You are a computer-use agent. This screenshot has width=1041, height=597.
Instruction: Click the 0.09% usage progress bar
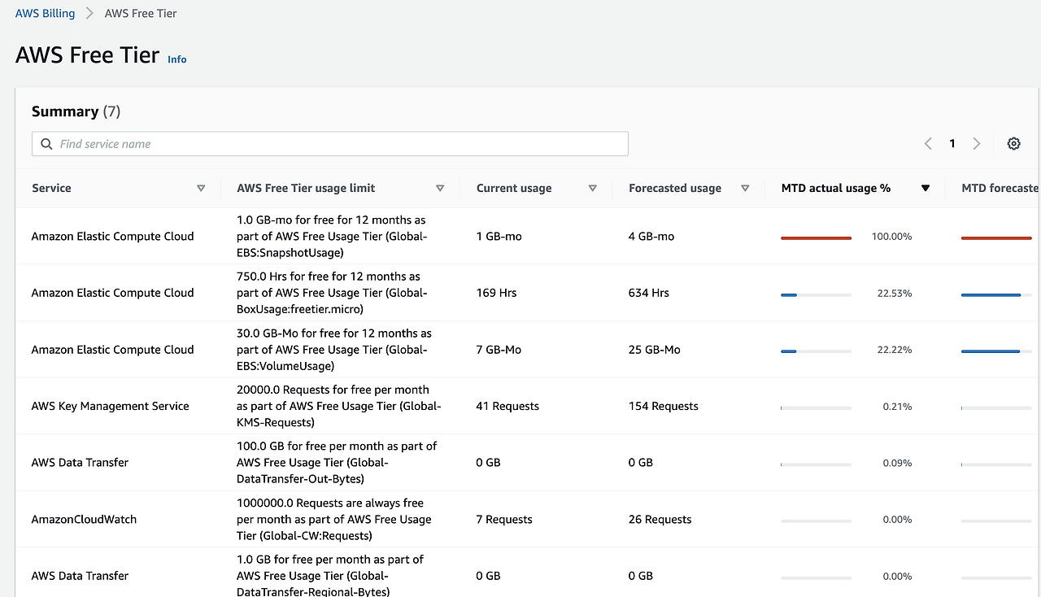click(x=816, y=464)
